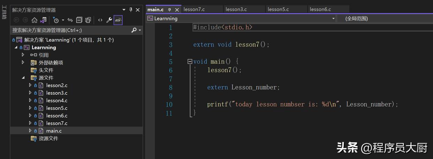Click the 工具箱 toolbox side tab

pyautogui.click(x=4, y=12)
